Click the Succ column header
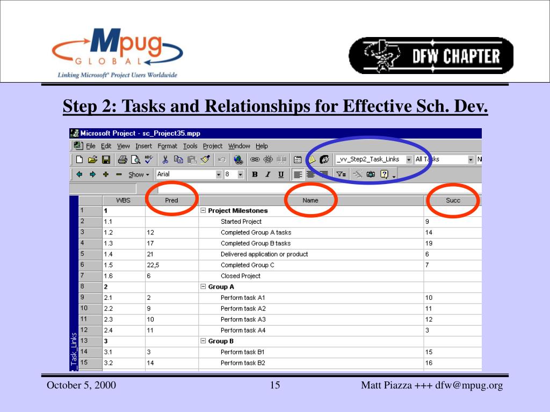Screen dimensions: 550x412 point(453,201)
